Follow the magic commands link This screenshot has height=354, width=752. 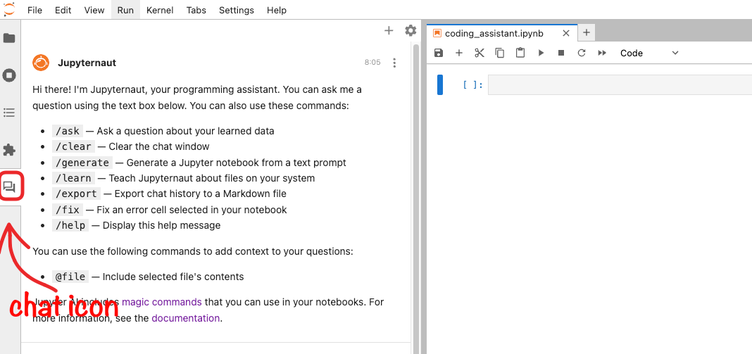[162, 302]
